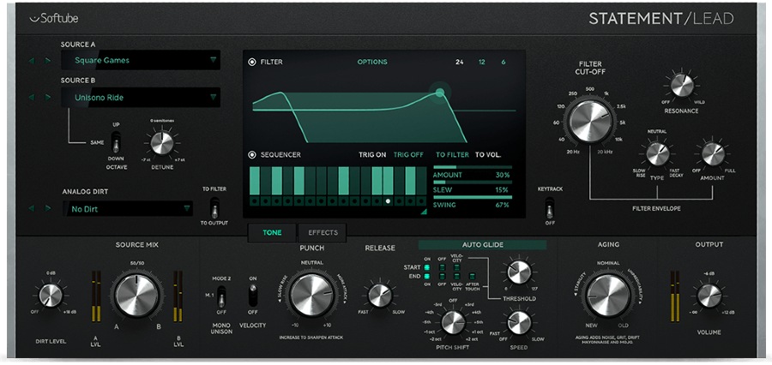Image resolution: width=772 pixels, height=365 pixels.
Task: Flip the Velocity on/off switch
Action: pos(252,294)
